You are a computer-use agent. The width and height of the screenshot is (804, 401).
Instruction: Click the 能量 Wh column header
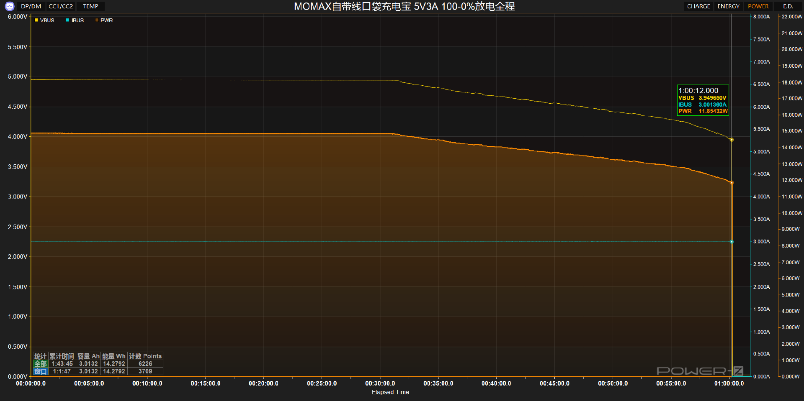(114, 356)
